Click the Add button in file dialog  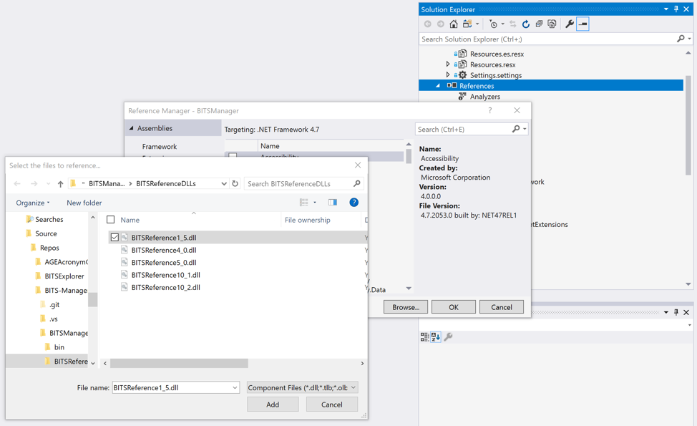273,405
